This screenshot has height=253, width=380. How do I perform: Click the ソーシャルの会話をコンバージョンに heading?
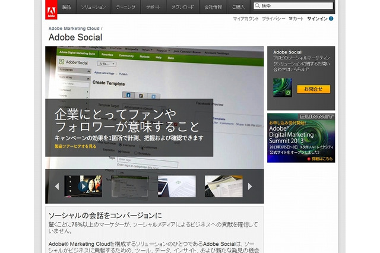click(105, 216)
